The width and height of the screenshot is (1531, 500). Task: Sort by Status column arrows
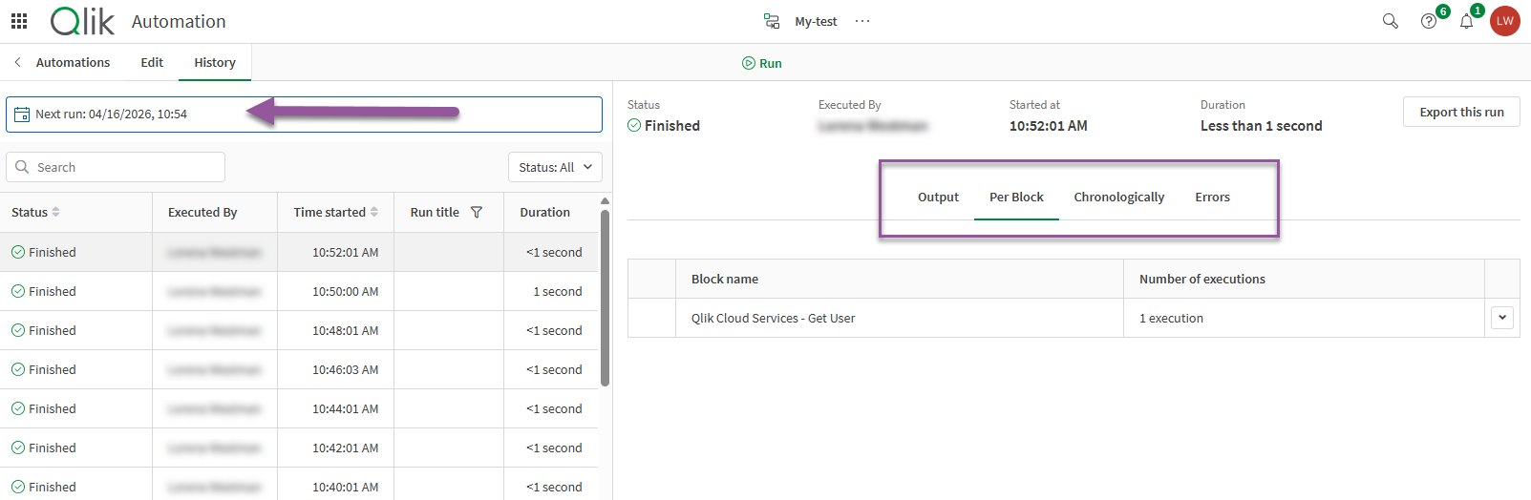pyautogui.click(x=56, y=212)
